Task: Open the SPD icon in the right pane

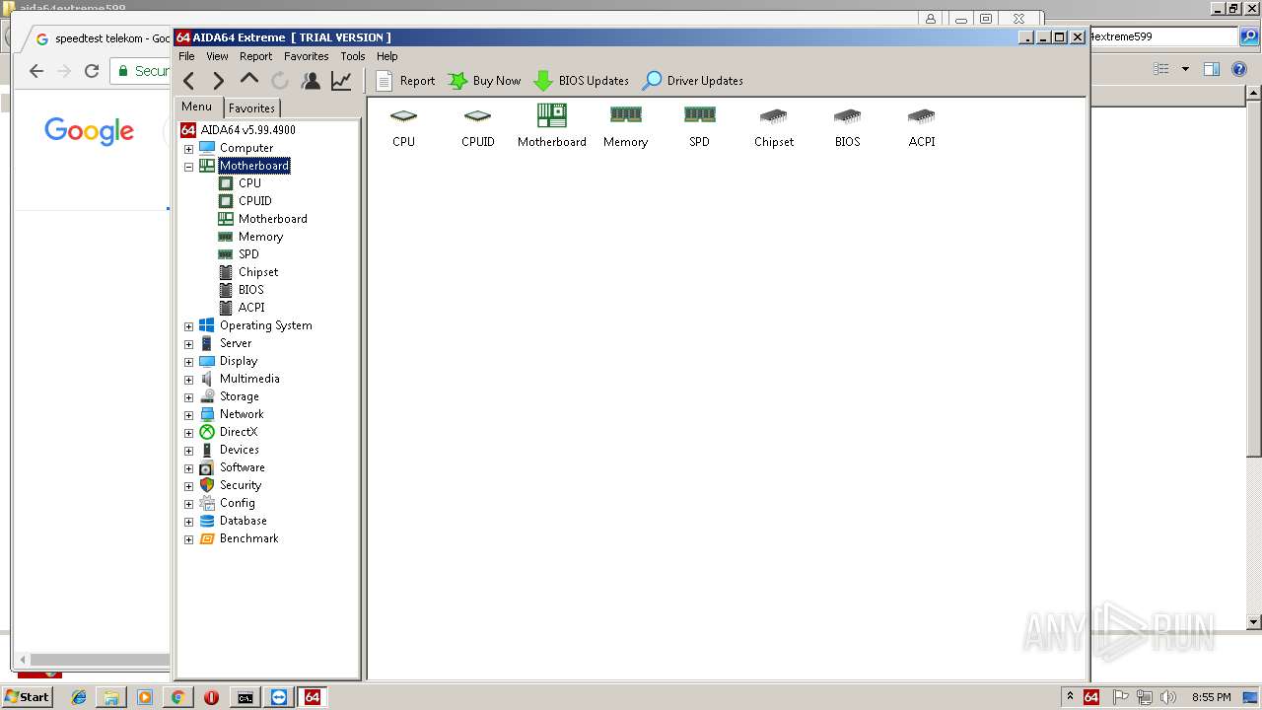Action: pyautogui.click(x=700, y=126)
